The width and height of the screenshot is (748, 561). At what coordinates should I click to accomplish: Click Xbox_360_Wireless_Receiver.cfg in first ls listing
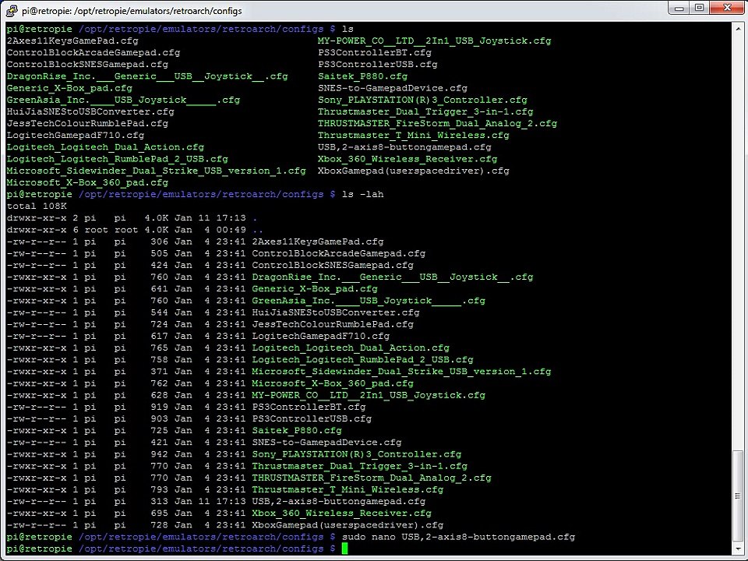point(408,159)
